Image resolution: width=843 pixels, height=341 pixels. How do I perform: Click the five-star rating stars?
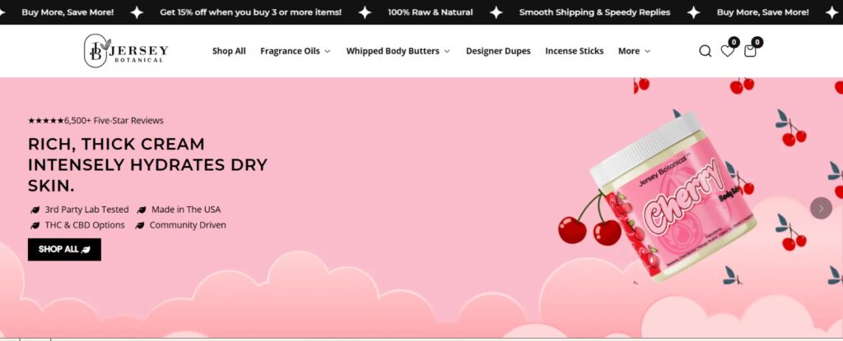coord(46,121)
